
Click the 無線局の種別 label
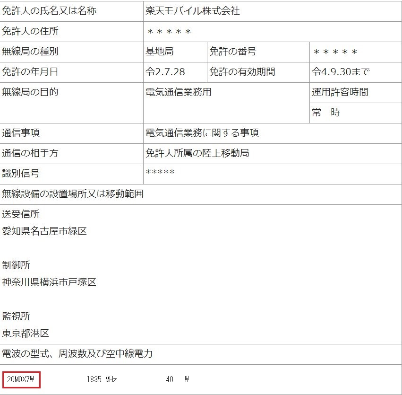pyautogui.click(x=30, y=52)
